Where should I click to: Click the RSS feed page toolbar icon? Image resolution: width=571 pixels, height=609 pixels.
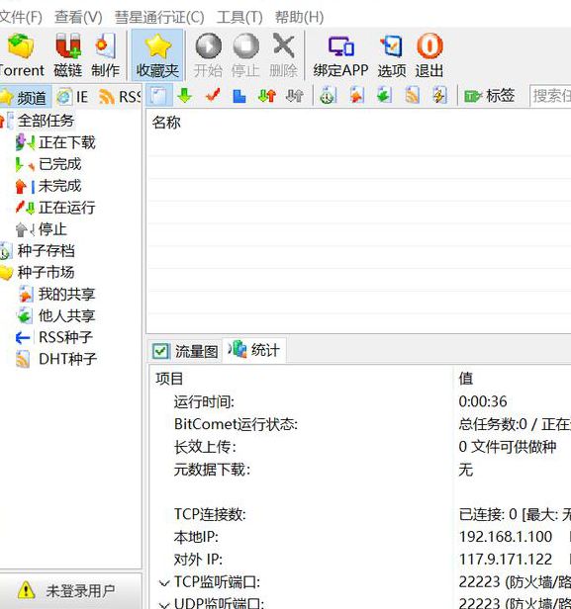pos(412,96)
